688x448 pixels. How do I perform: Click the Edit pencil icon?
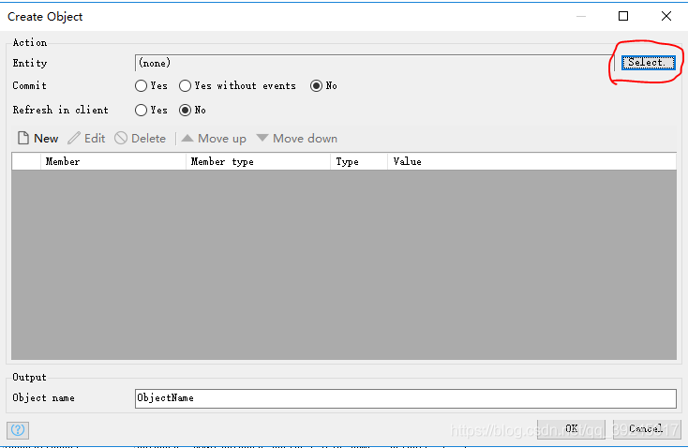click(x=74, y=139)
